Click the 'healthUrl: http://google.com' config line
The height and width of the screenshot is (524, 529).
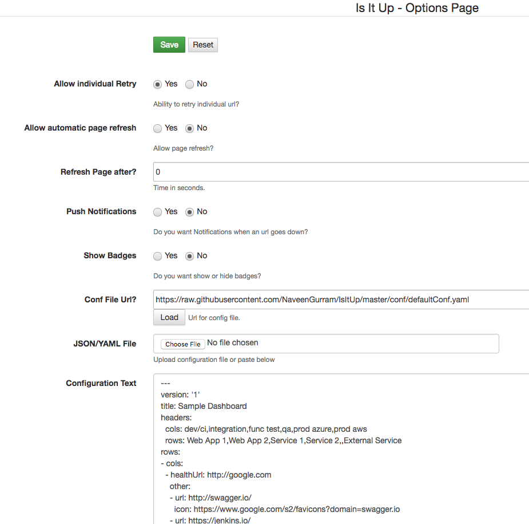[221, 475]
